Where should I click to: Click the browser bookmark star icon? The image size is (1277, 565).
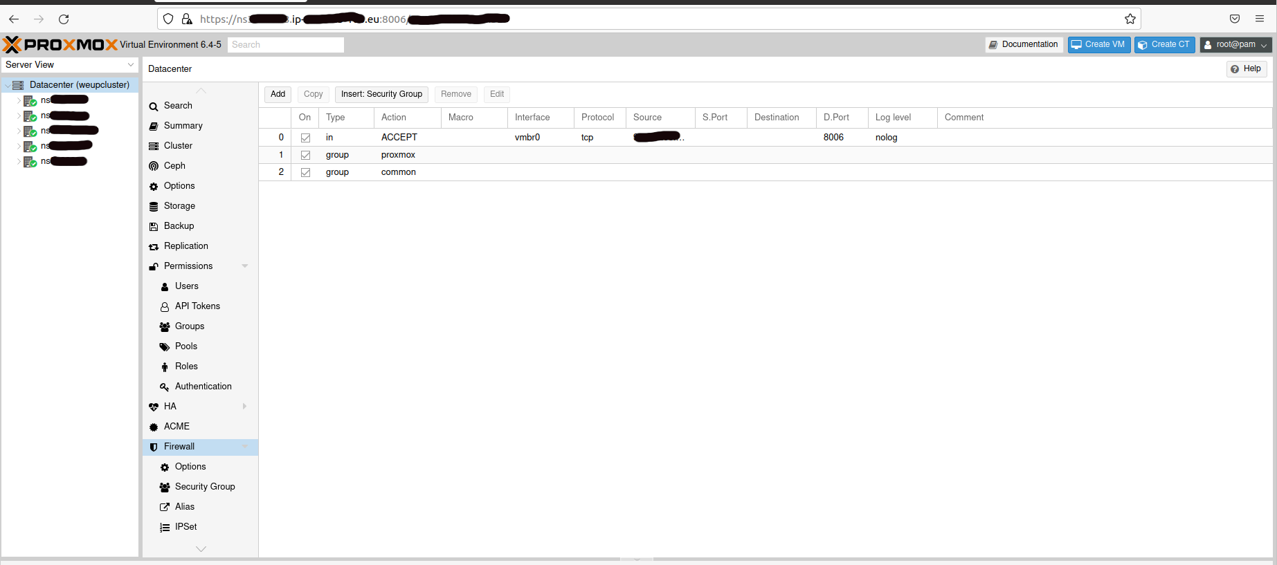[1130, 19]
